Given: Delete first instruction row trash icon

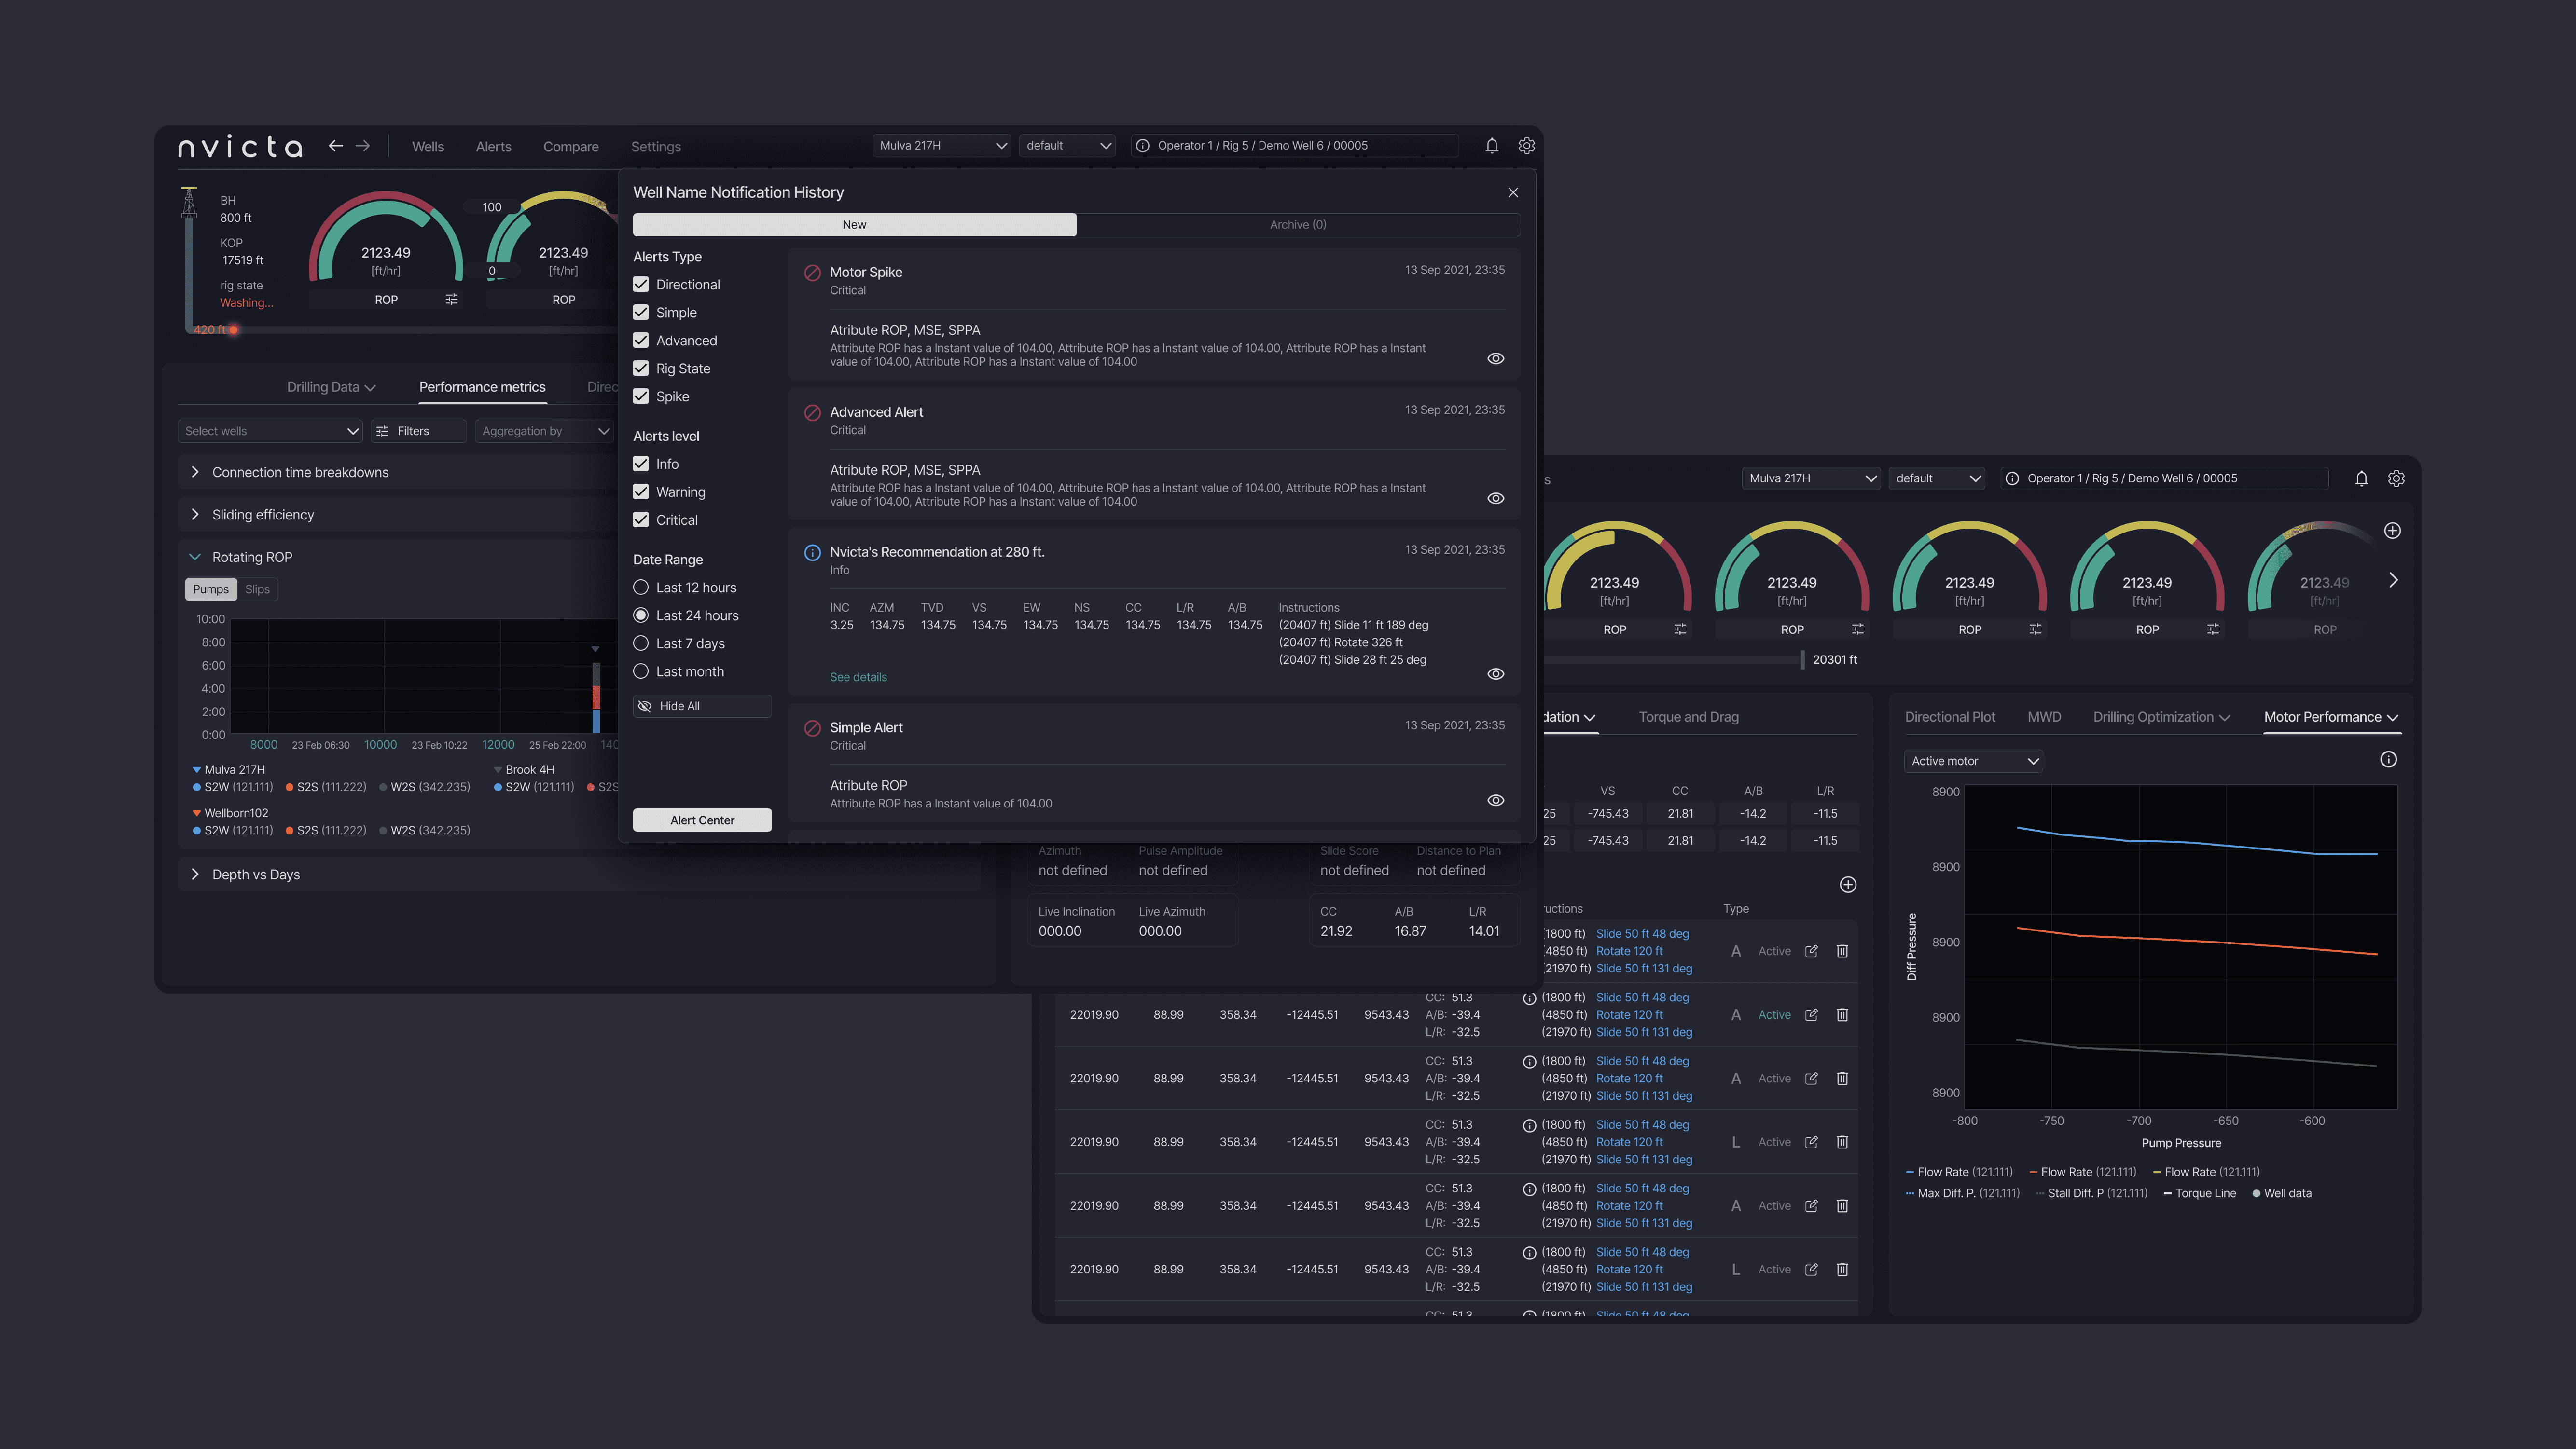Looking at the screenshot, I should tap(1842, 951).
